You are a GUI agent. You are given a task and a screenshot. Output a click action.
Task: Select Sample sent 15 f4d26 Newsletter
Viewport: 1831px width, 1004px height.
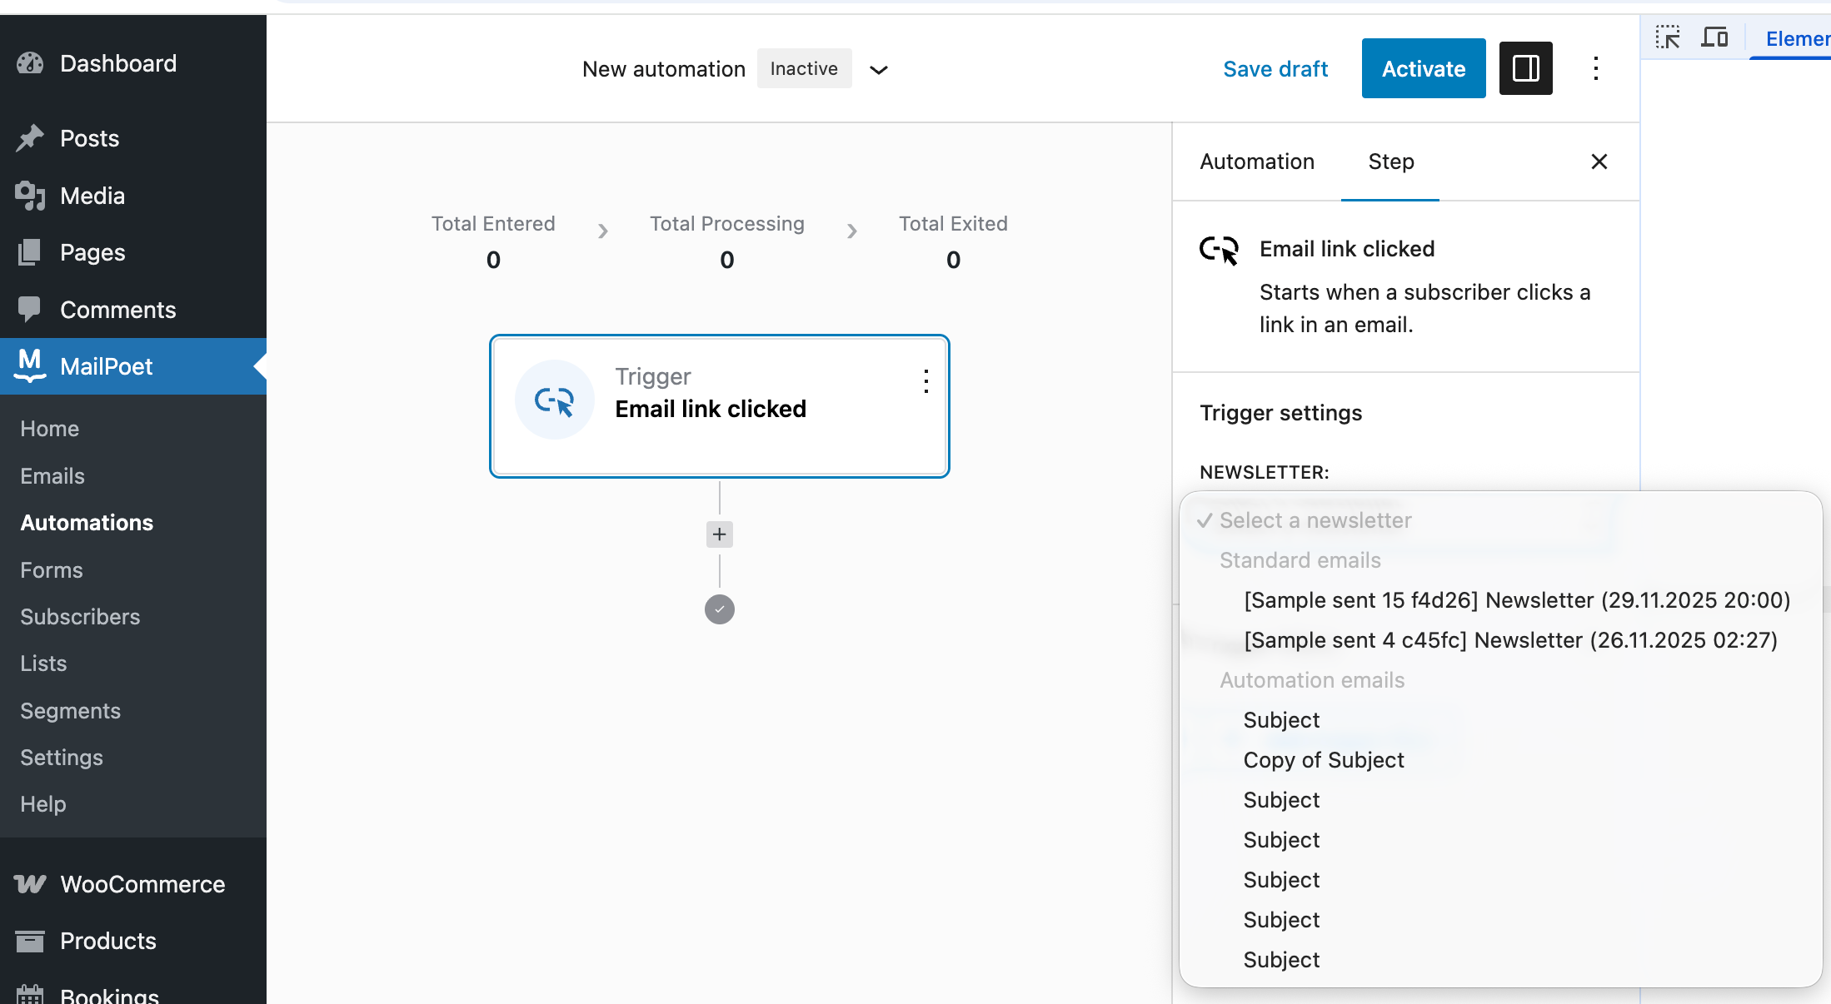point(1516,600)
